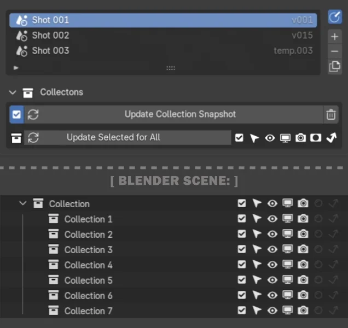
Task: Click the v015 version label
Action: pos(302,36)
